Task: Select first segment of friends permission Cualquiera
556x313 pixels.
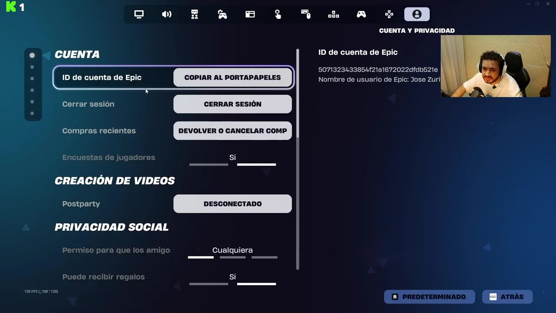Action: pos(201,257)
